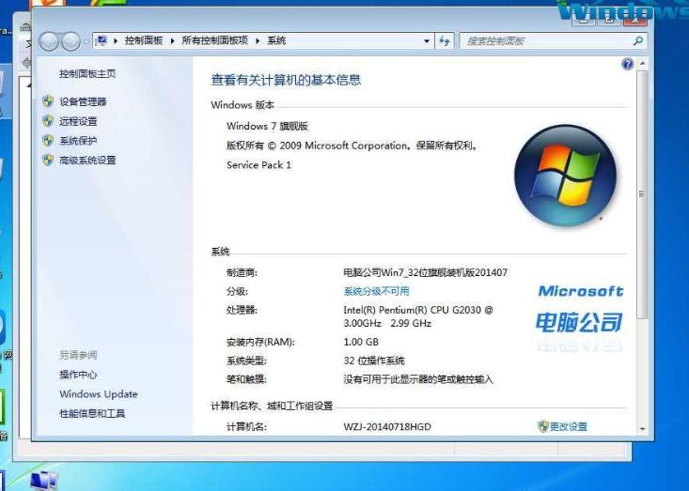Image resolution: width=689 pixels, height=491 pixels.
Task: Click scrollbar up arrow
Action: pyautogui.click(x=642, y=64)
